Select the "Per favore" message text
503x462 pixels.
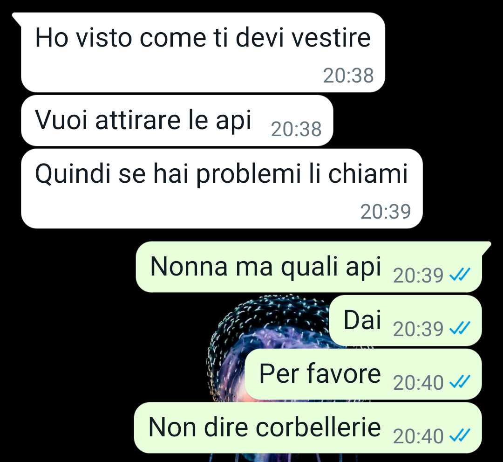pyautogui.click(x=320, y=374)
